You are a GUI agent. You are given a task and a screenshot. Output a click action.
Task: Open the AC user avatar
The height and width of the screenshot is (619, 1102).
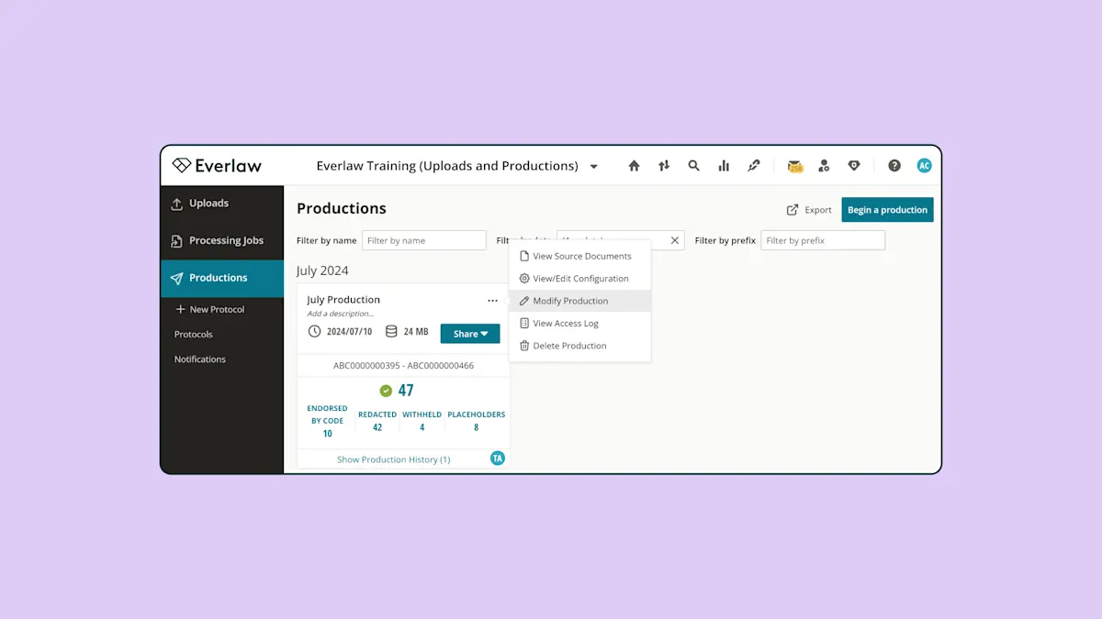tap(924, 166)
